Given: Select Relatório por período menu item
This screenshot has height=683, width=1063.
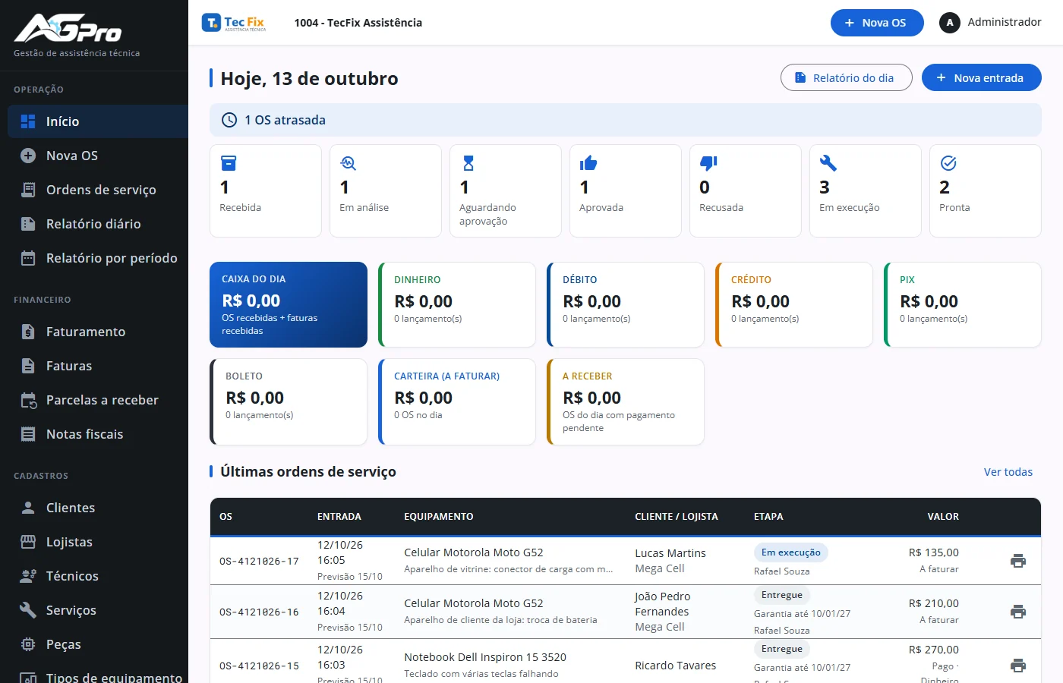Looking at the screenshot, I should pos(98,258).
